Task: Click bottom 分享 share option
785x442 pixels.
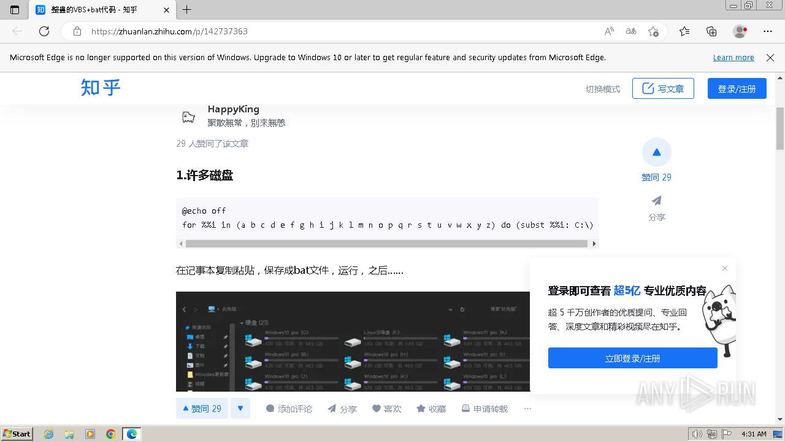Action: click(342, 409)
